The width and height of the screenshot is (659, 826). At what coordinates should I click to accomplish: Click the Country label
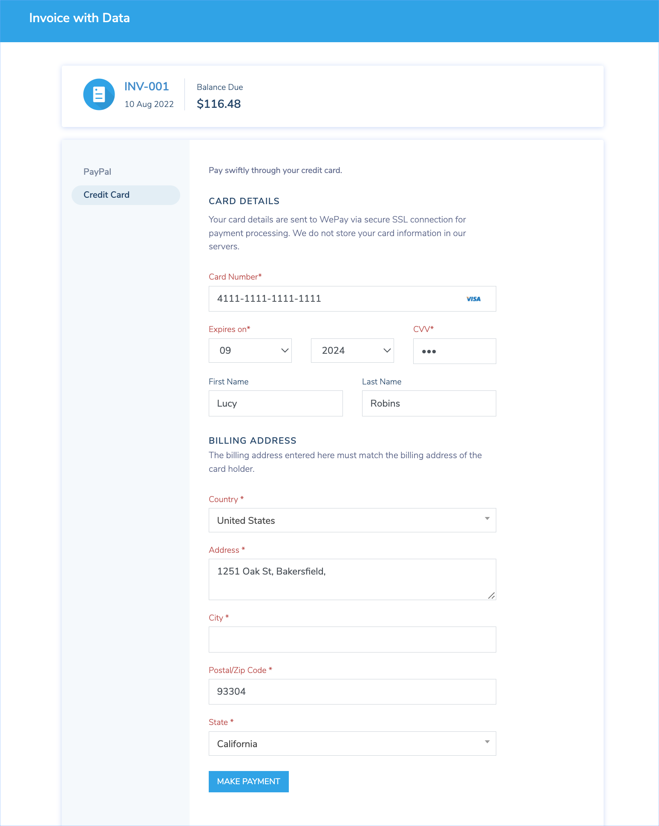click(226, 499)
